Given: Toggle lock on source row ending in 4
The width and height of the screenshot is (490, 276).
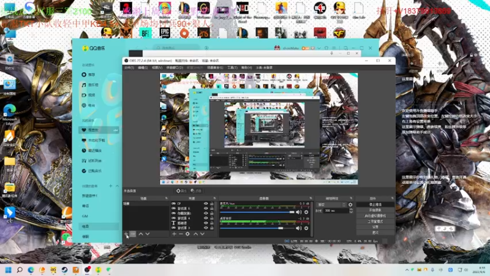Looking at the screenshot, I should click(212, 218).
